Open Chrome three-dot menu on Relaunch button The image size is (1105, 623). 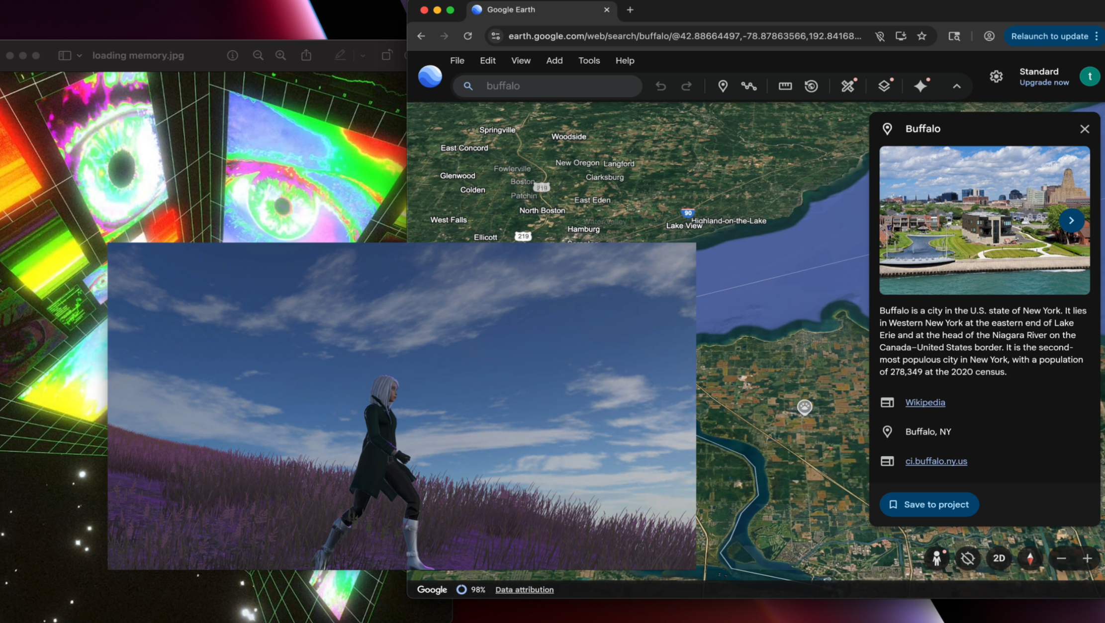point(1097,36)
